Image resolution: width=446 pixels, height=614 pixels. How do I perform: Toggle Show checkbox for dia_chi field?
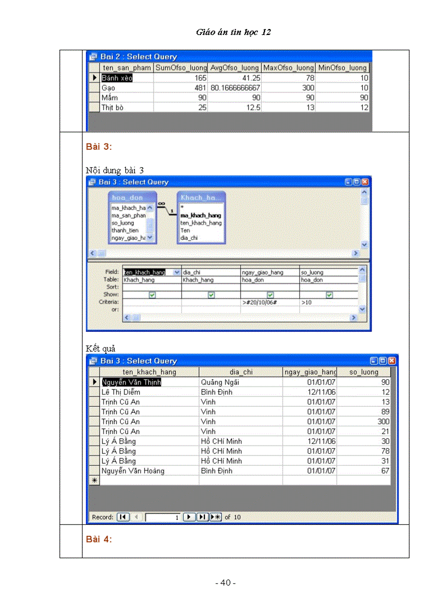211,295
